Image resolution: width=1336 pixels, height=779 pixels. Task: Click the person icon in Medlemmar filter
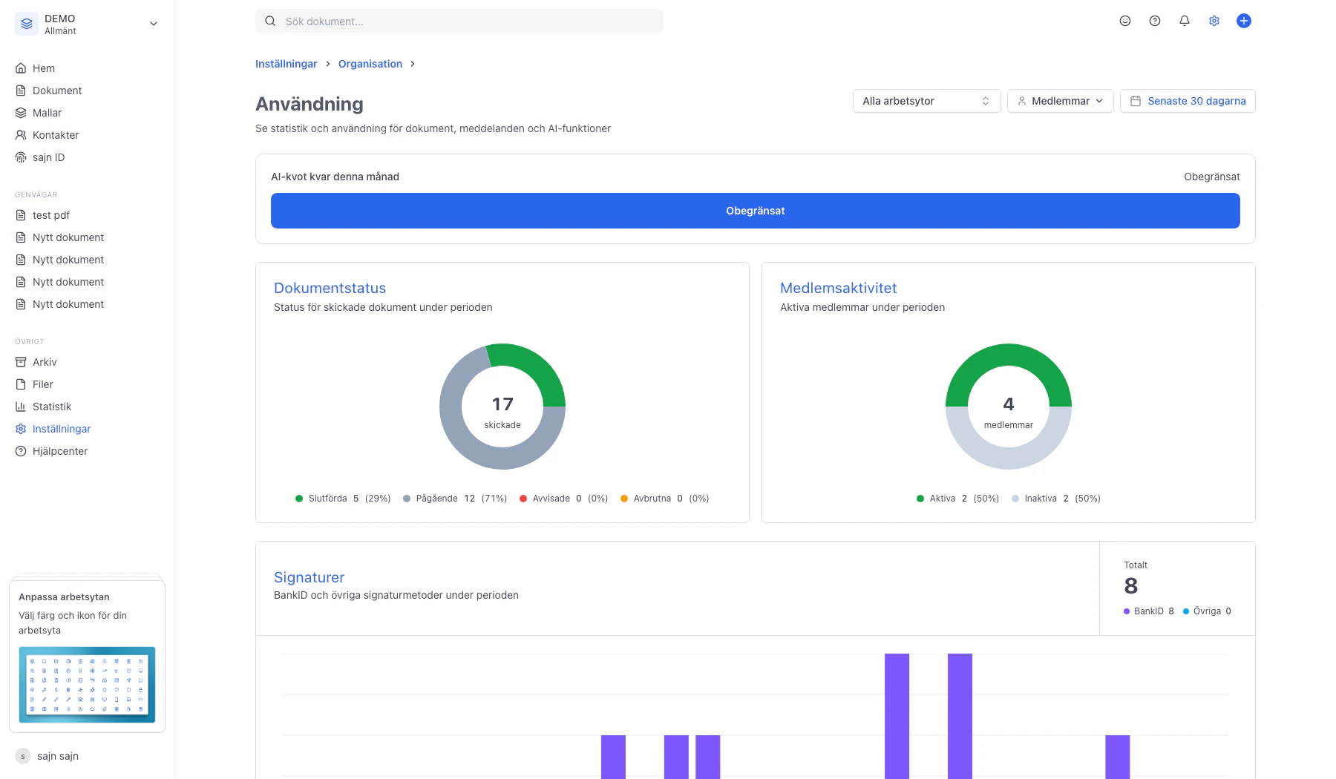1022,101
